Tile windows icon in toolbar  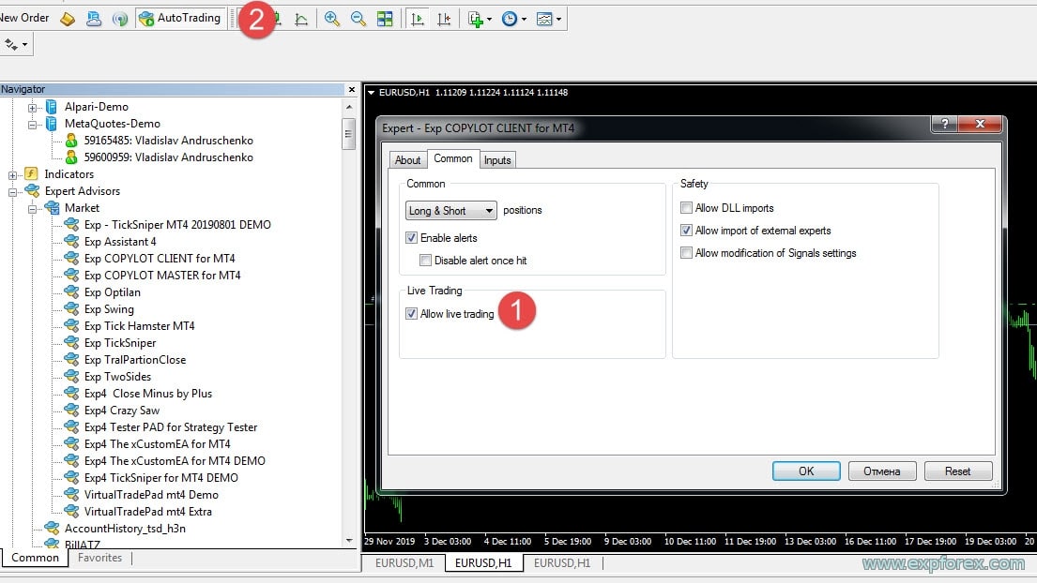click(385, 19)
